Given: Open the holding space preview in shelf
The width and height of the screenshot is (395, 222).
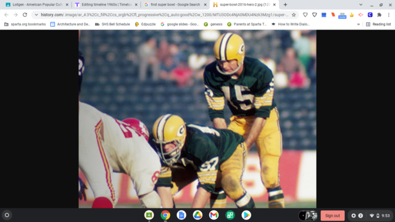Looking at the screenshot, I should tap(308, 215).
